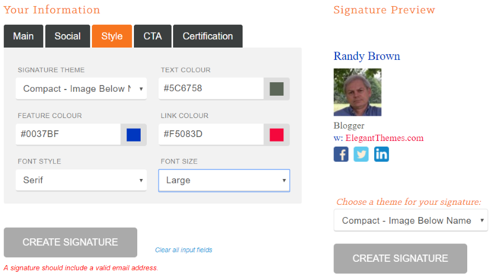The height and width of the screenshot is (278, 493).
Task: Switch to the Main tab
Action: (x=24, y=36)
